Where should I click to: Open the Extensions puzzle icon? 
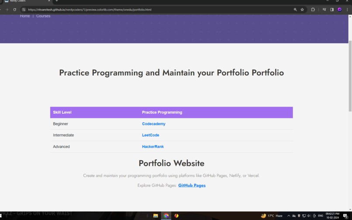click(313, 10)
